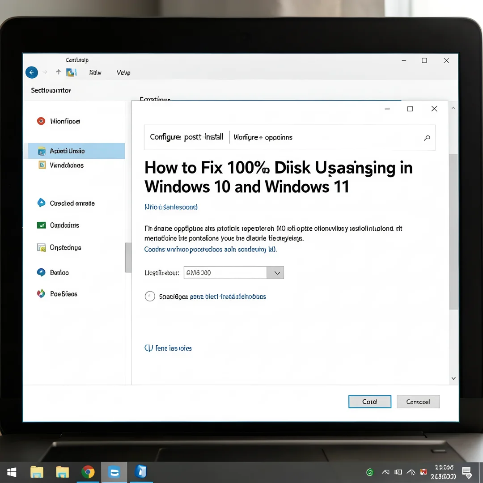Viewport: 483px width, 483px height.
Task: Select the Sσacιθgαι radio button
Action: [x=150, y=297]
